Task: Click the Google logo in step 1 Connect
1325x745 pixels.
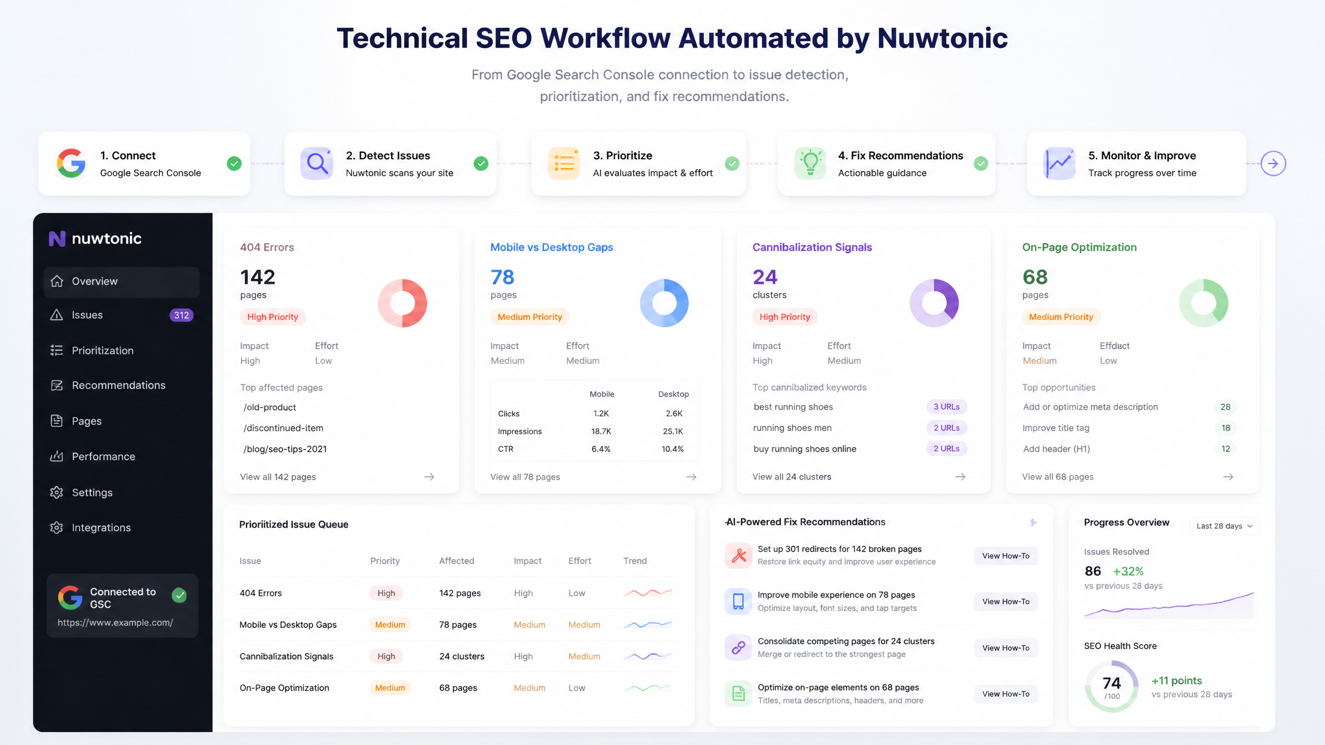Action: pyautogui.click(x=71, y=163)
